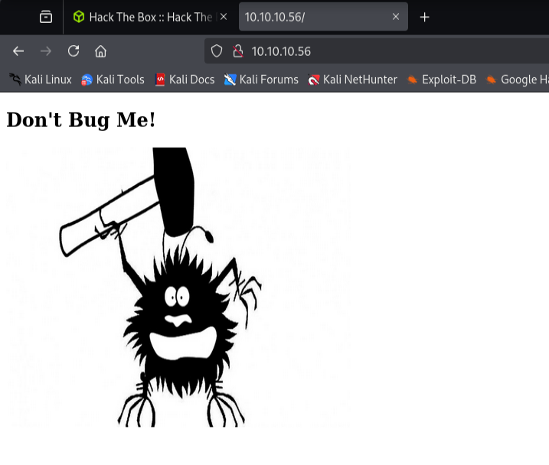Click the back navigation arrow
The height and width of the screenshot is (465, 549).
click(18, 51)
